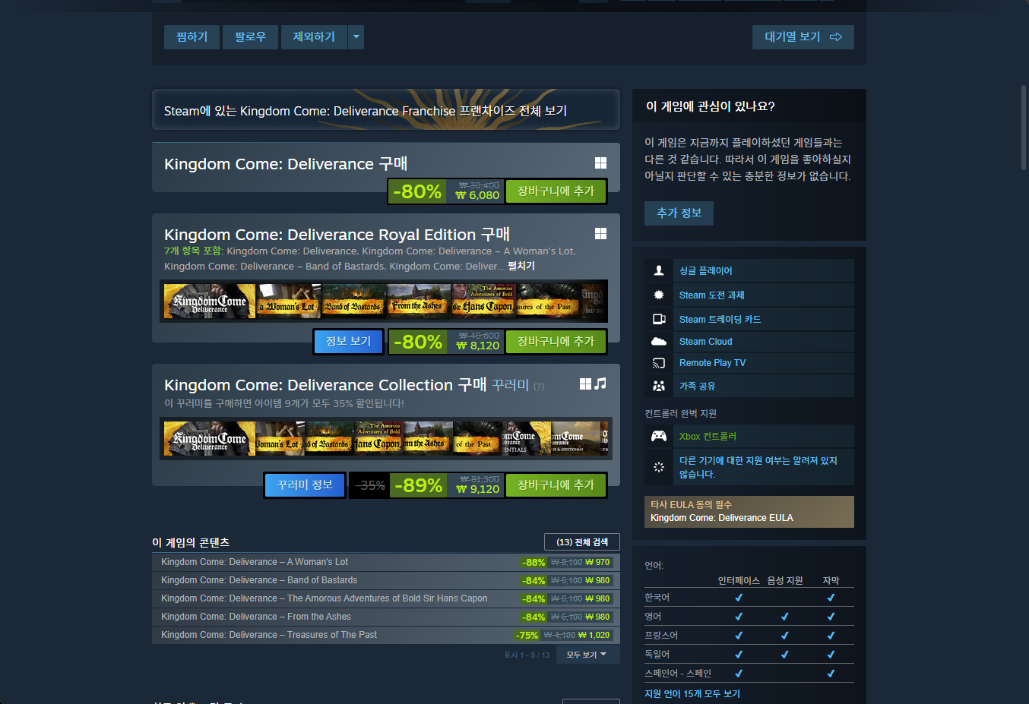Click the Steam achievements star icon

659,295
